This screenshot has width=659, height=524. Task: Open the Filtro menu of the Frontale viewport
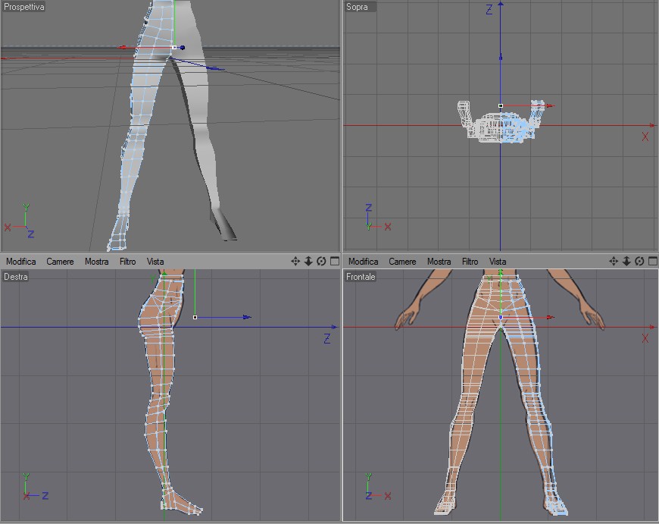click(x=470, y=262)
